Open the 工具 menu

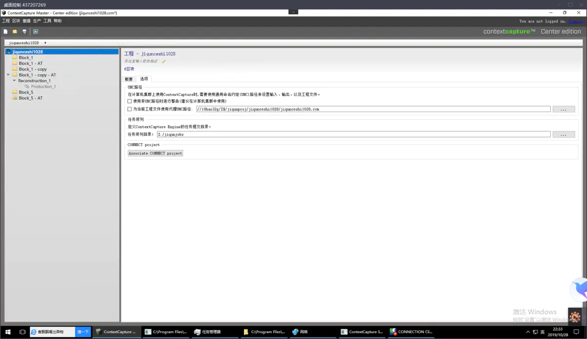(x=47, y=21)
